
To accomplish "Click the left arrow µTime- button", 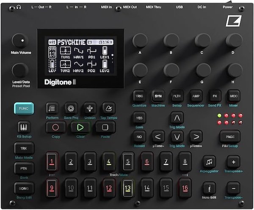I will 158,137.
